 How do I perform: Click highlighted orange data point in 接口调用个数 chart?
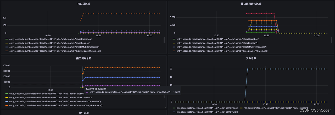coord(83,74)
